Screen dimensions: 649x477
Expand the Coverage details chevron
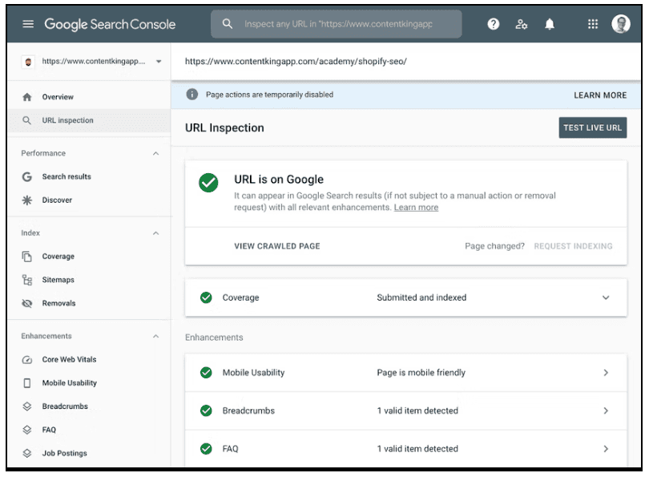(x=606, y=297)
